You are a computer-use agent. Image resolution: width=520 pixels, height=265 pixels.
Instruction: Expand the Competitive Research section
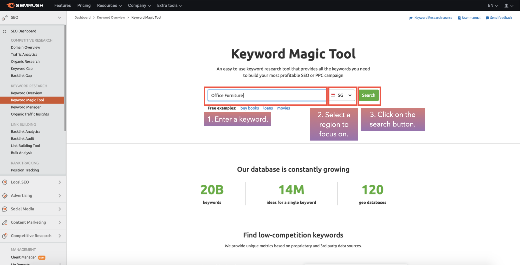60,236
